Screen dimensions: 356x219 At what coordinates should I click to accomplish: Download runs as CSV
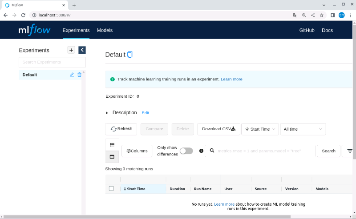[x=218, y=129]
